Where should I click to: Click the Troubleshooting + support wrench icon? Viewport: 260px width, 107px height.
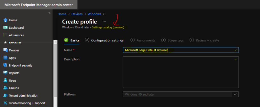pyautogui.click(x=6, y=103)
